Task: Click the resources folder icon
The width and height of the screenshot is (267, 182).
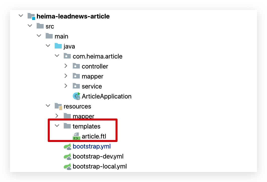Action: (x=58, y=106)
